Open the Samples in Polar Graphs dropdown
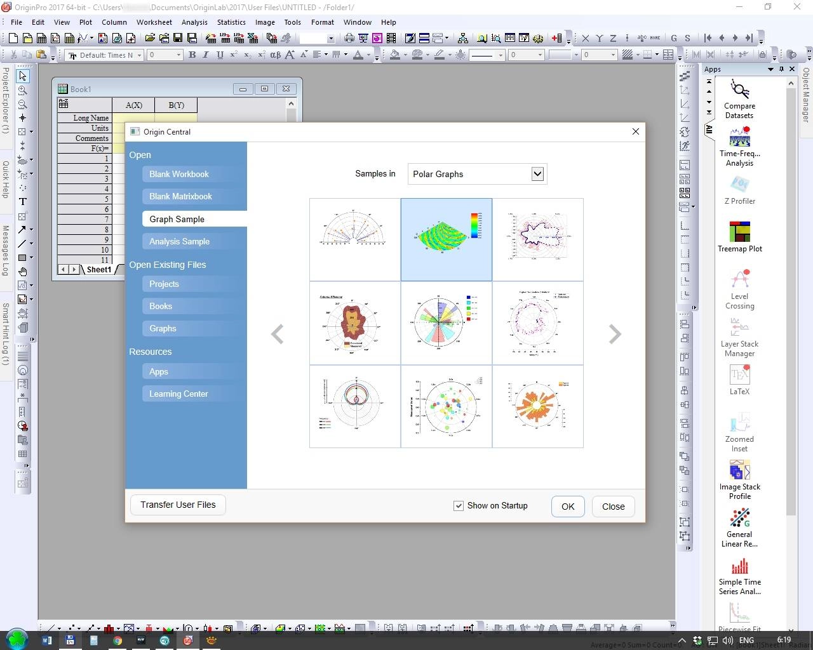This screenshot has height=650, width=813. (537, 174)
